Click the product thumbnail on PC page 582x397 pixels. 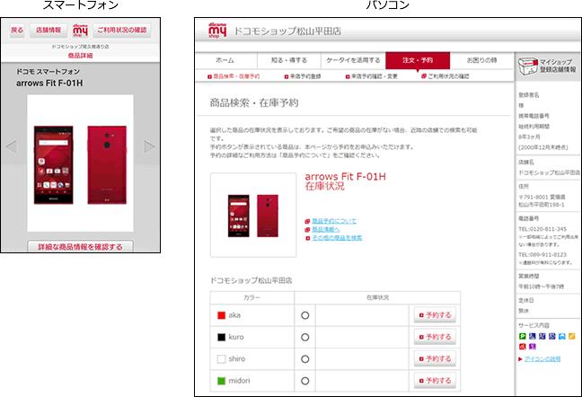[x=253, y=215]
